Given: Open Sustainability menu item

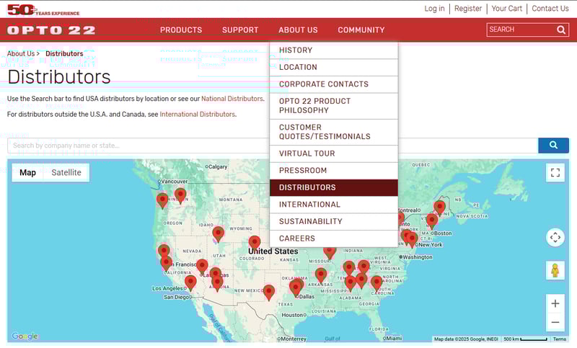Looking at the screenshot, I should click(x=334, y=222).
